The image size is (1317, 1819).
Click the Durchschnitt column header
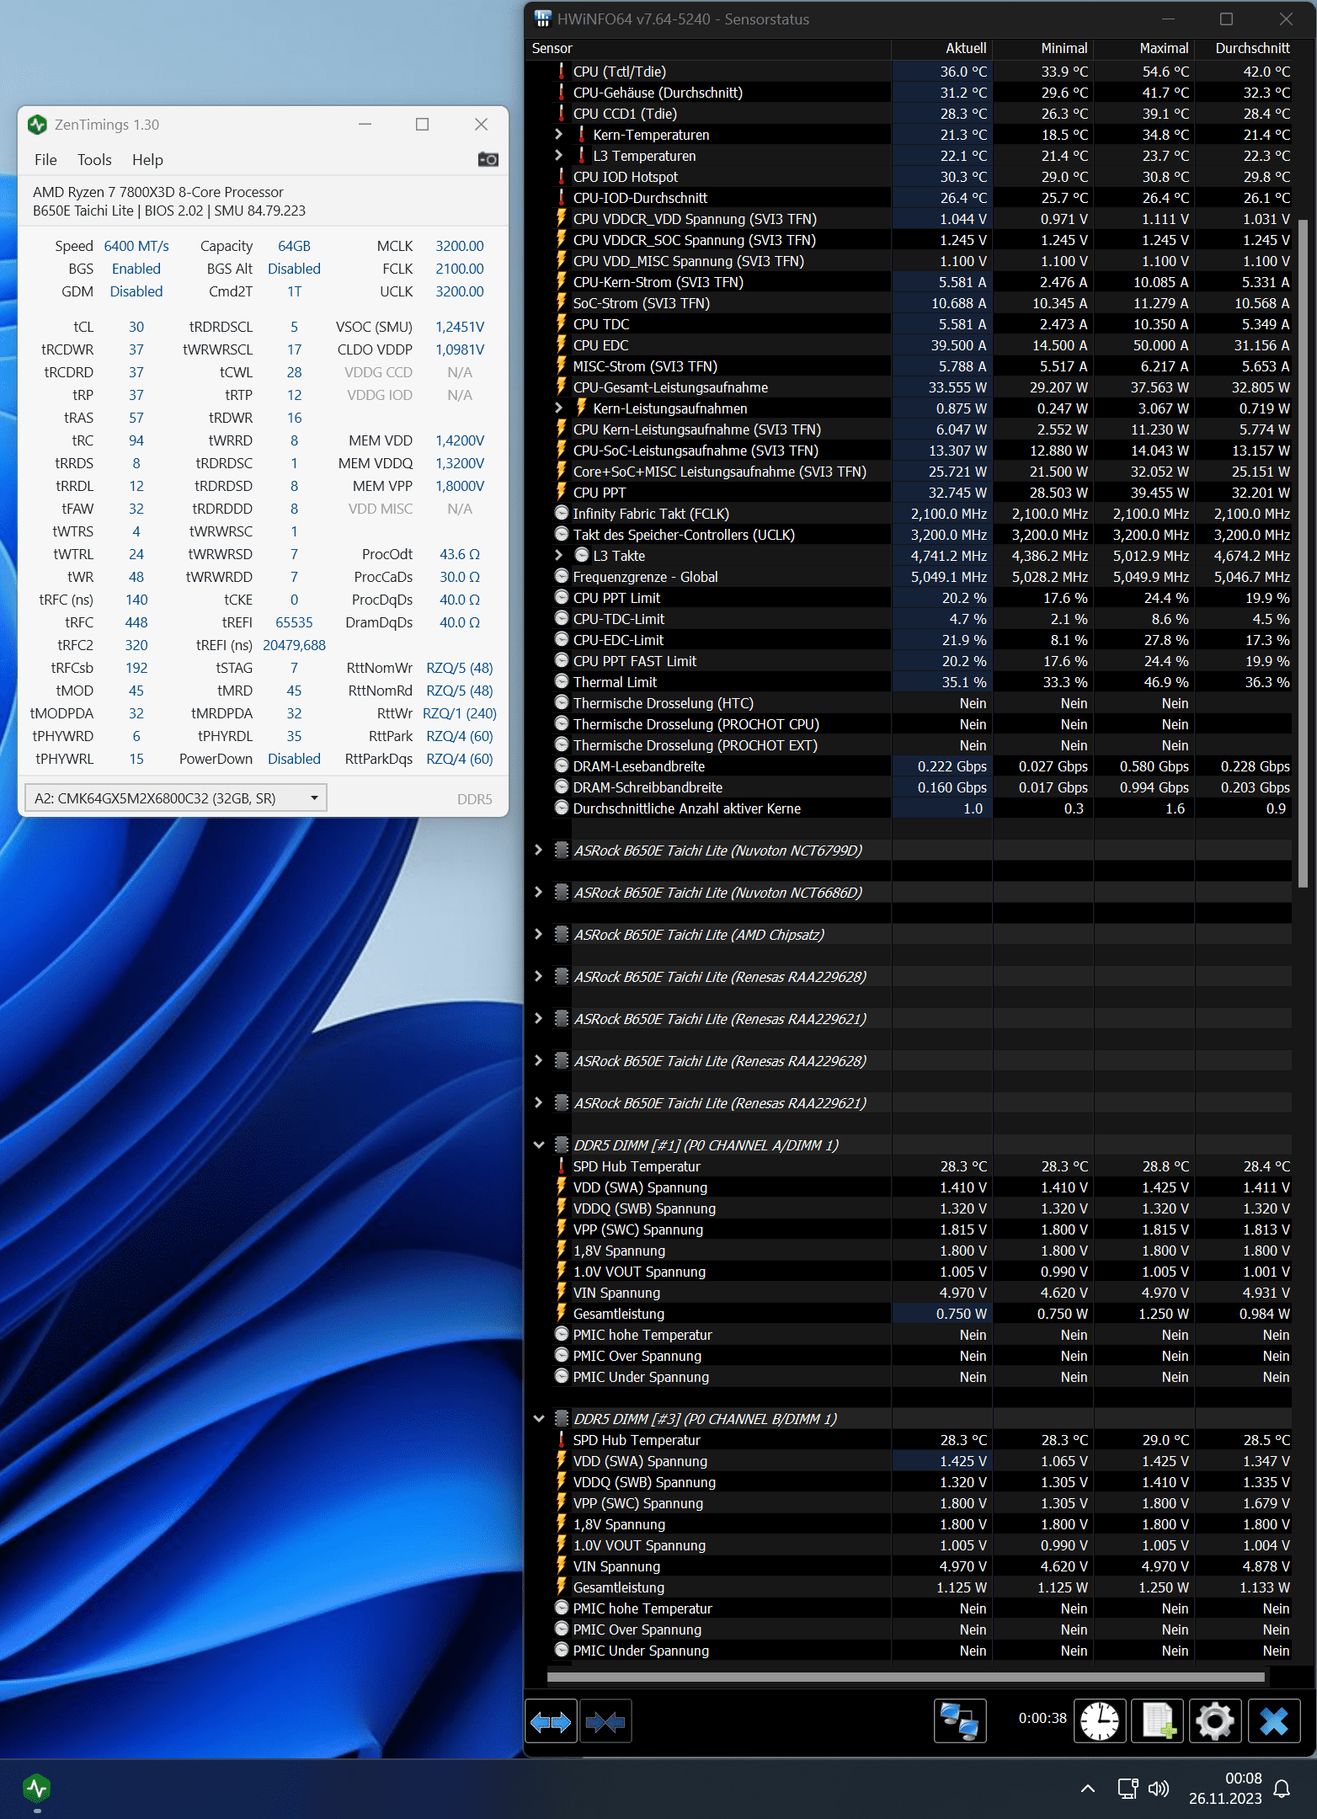(x=1245, y=49)
